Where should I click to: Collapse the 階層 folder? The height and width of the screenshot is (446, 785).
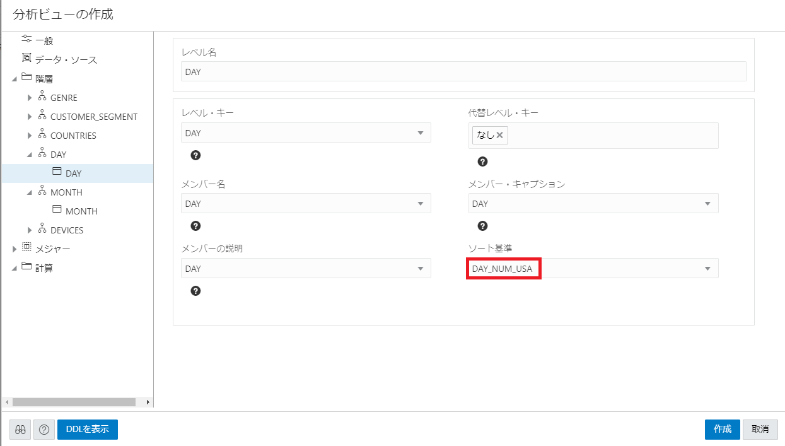[15, 79]
